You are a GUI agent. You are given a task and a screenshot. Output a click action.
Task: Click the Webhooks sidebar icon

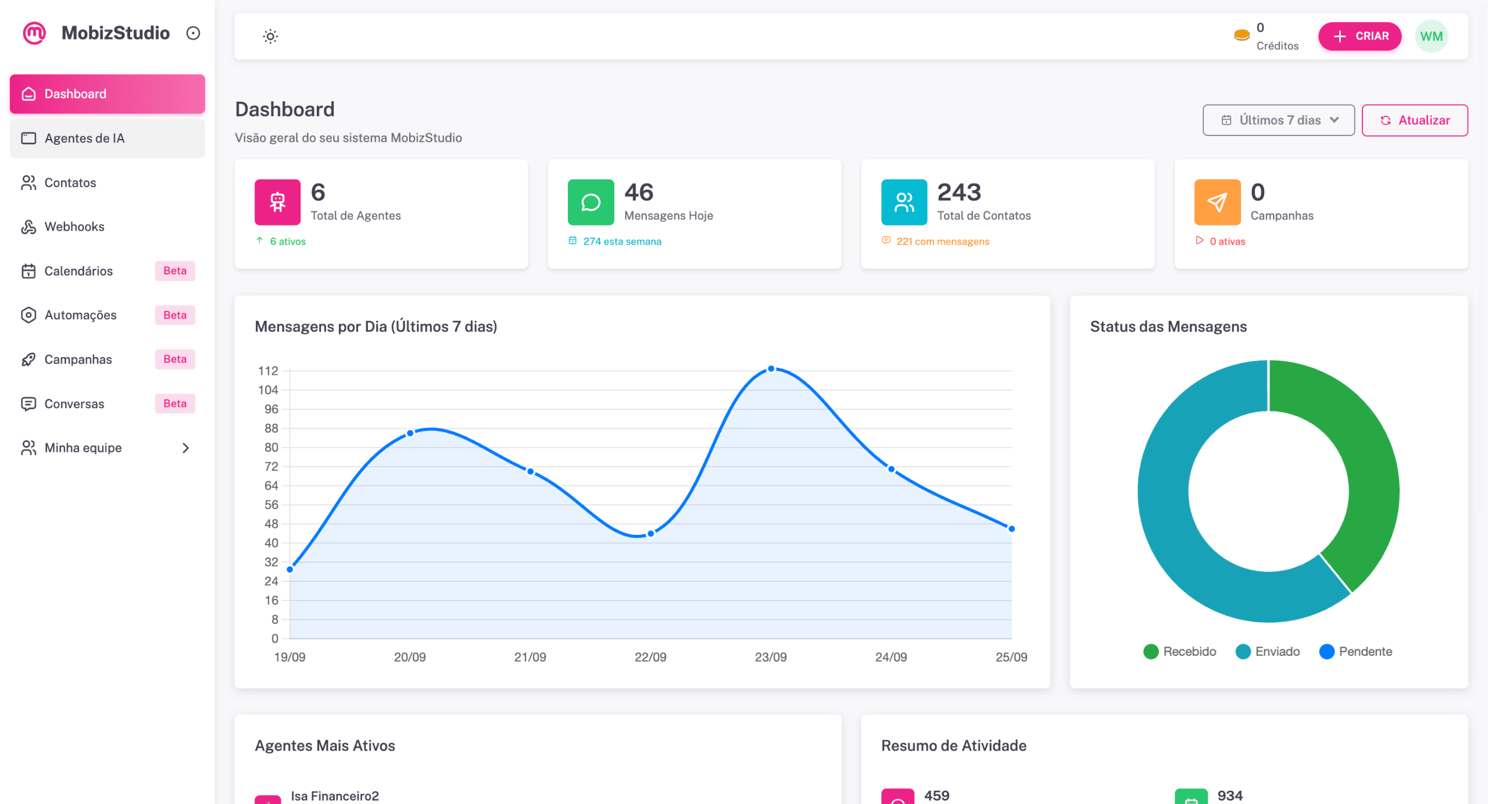tap(28, 227)
